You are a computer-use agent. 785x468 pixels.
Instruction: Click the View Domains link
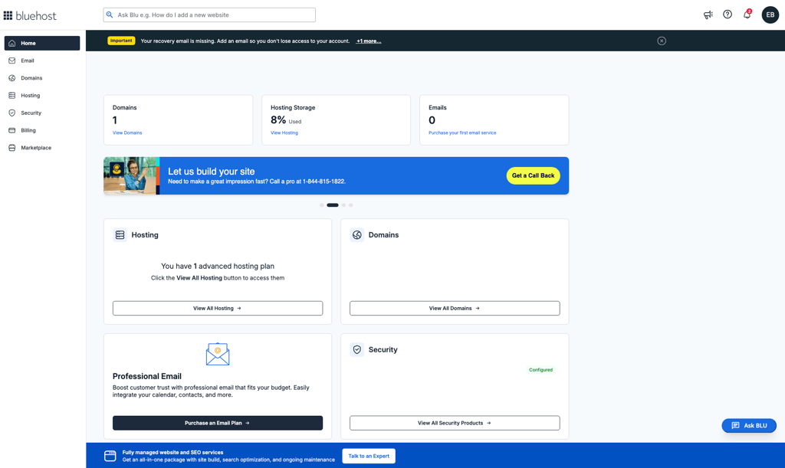127,133
